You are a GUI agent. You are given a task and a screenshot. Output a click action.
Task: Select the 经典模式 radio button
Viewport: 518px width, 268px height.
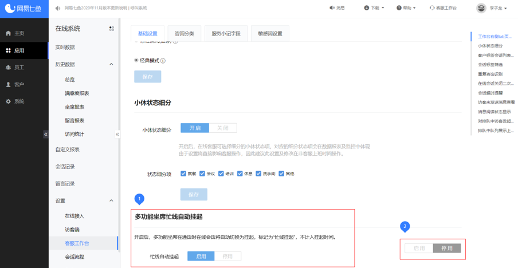tap(136, 60)
